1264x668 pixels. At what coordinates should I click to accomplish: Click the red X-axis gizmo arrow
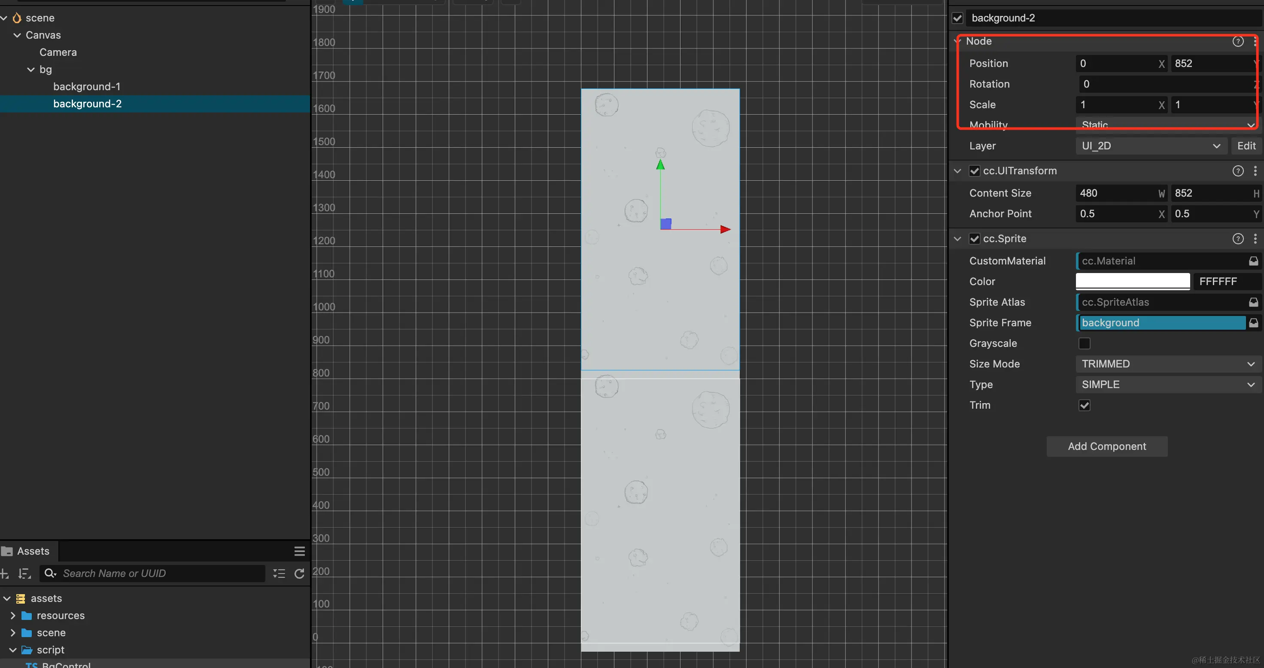725,229
